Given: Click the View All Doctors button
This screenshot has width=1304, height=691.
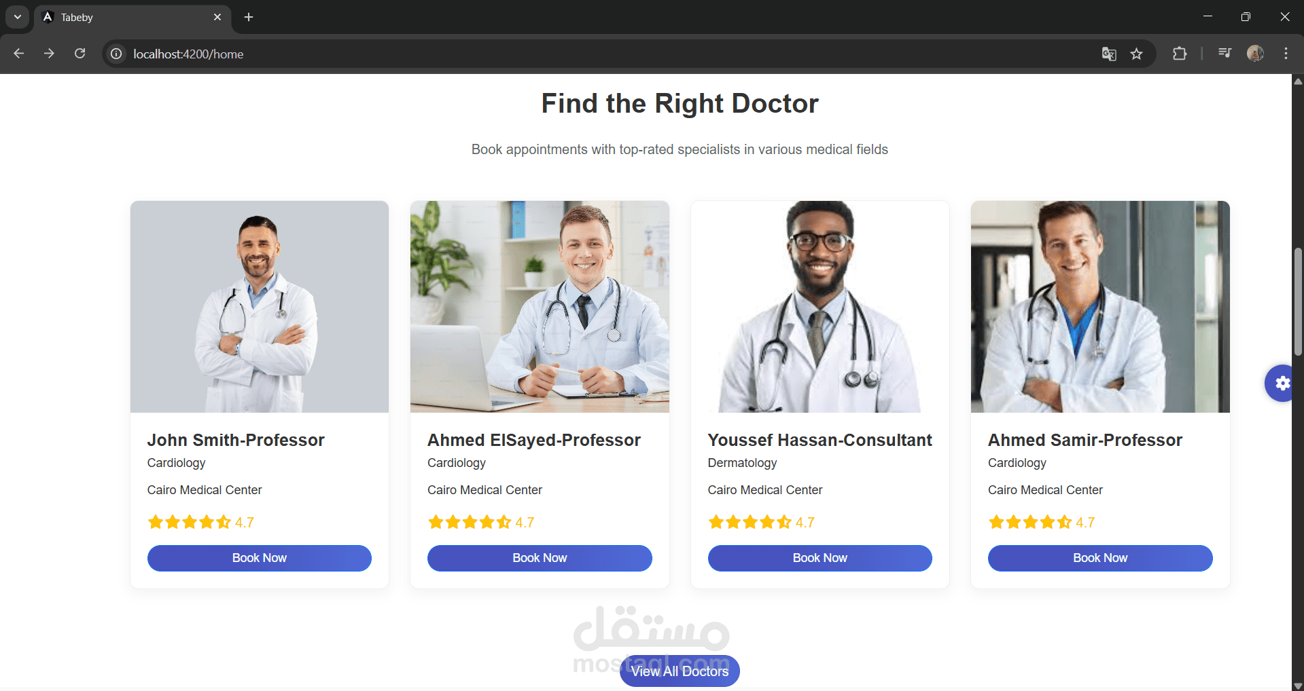Looking at the screenshot, I should [x=680, y=671].
